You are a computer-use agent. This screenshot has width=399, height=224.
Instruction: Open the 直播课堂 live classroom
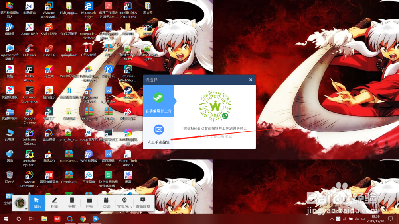[x=143, y=203]
